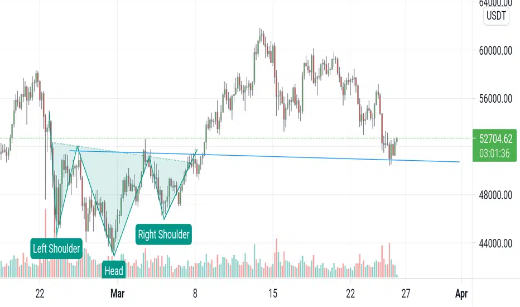Viewport: 520px width, 307px height.
Task: Click the green 52704.62 current price tag
Action: coord(495,138)
